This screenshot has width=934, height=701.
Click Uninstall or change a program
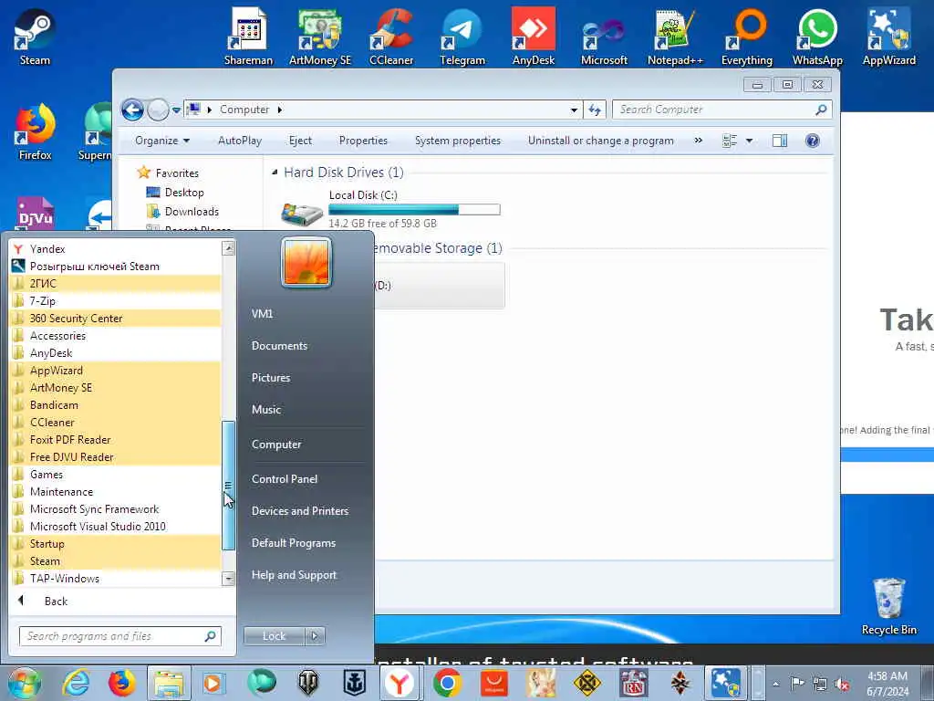600,141
